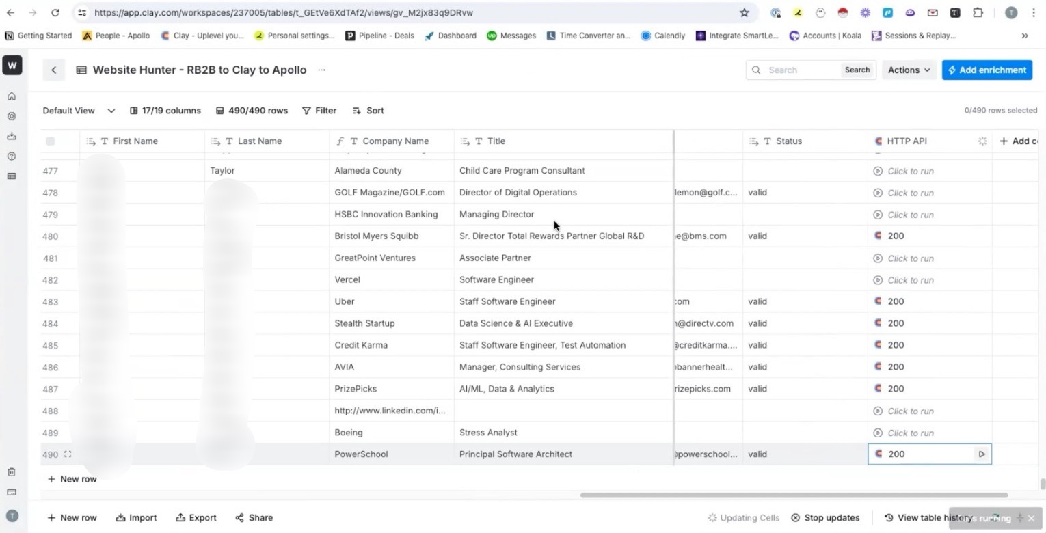Open billing card icon in sidebar
Viewport: 1046px width, 533px height.
[x=12, y=492]
